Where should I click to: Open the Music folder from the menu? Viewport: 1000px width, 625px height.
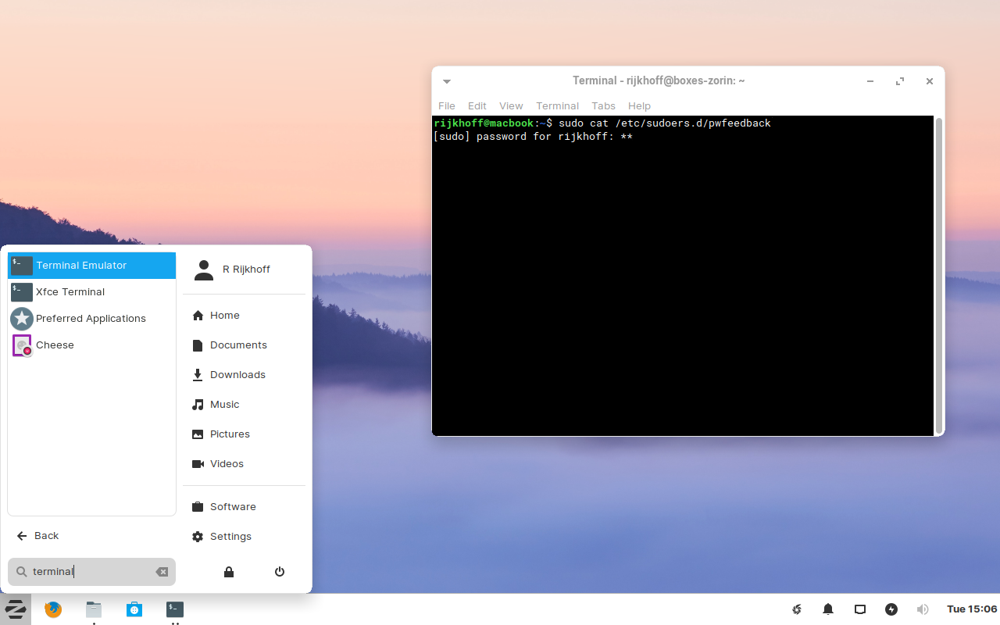(244, 405)
